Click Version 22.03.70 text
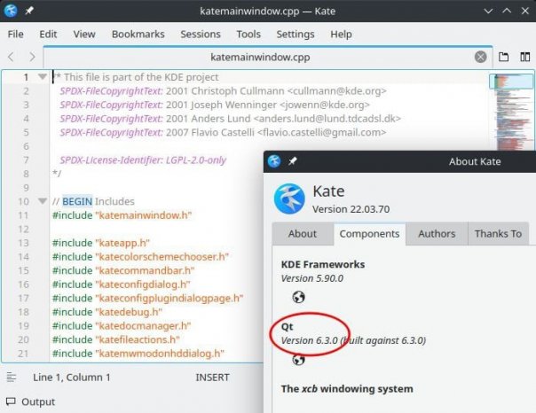The width and height of the screenshot is (536, 413). point(351,209)
